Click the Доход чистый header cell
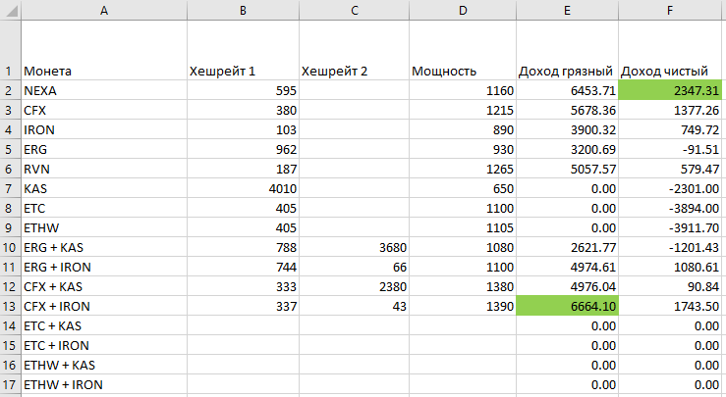Screen dimensions: 726x397 point(670,50)
